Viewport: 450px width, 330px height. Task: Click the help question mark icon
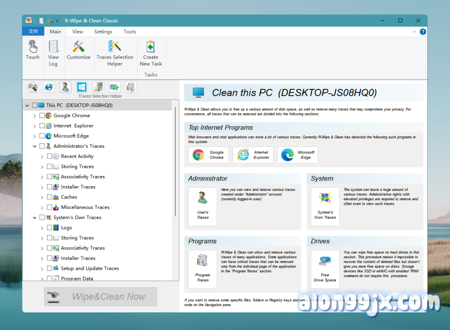click(x=423, y=32)
